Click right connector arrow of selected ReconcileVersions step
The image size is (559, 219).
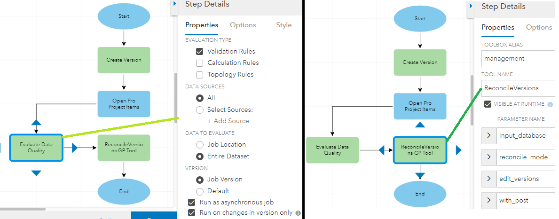(x=458, y=150)
